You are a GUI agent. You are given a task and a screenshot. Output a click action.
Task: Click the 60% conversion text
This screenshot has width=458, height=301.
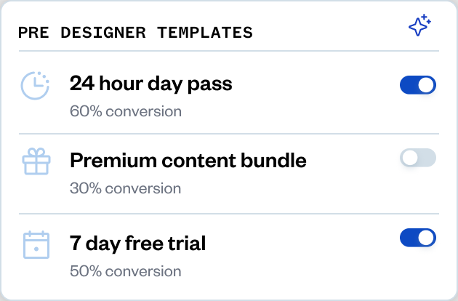(126, 111)
